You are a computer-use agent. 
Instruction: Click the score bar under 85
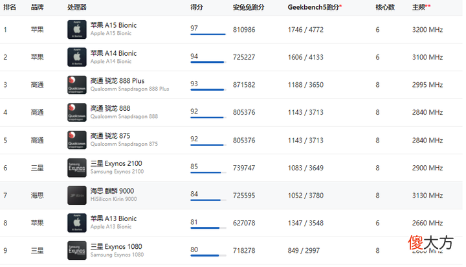point(208,172)
